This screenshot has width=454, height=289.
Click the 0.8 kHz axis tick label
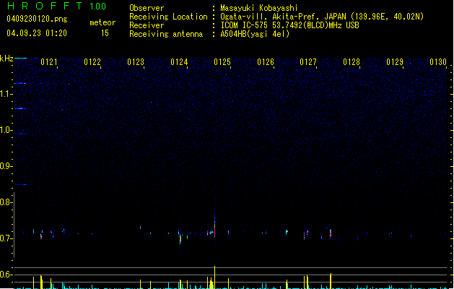[6, 202]
